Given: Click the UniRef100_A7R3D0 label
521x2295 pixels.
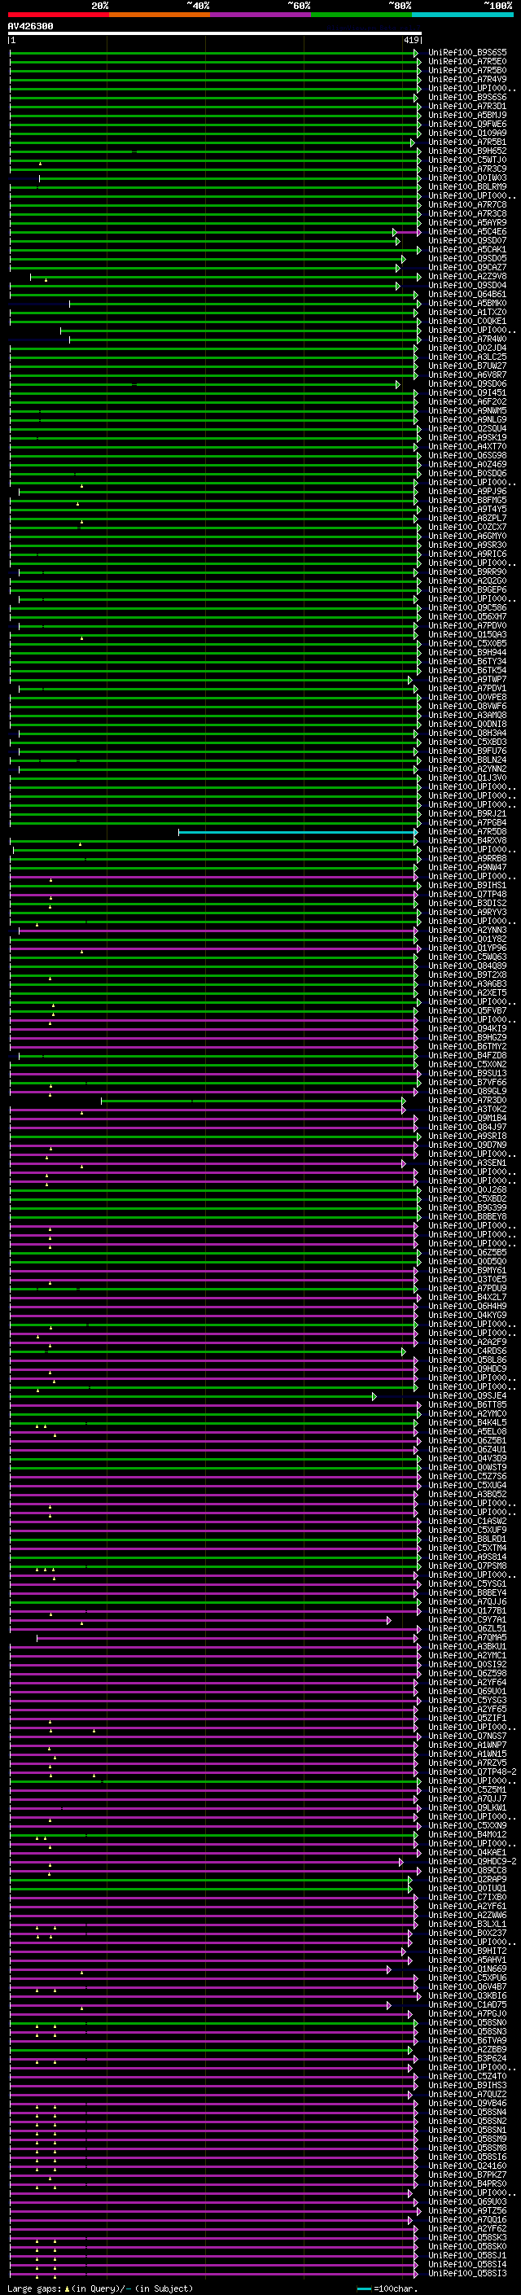Looking at the screenshot, I should pos(467,1101).
